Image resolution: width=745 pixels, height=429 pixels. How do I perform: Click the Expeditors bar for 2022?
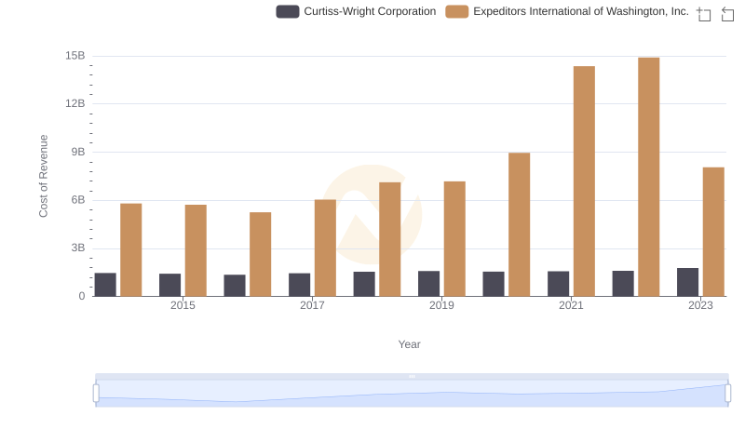(649, 177)
